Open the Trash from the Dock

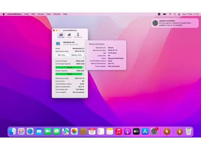point(188,131)
